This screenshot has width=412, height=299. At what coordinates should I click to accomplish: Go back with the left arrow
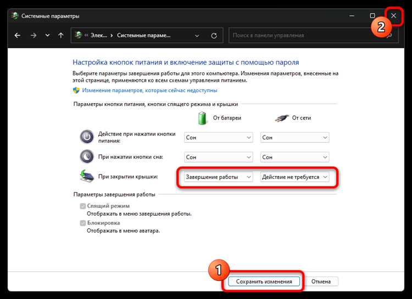pos(18,35)
